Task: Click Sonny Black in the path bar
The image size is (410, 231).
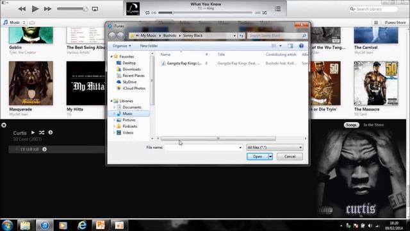Action: (193, 35)
